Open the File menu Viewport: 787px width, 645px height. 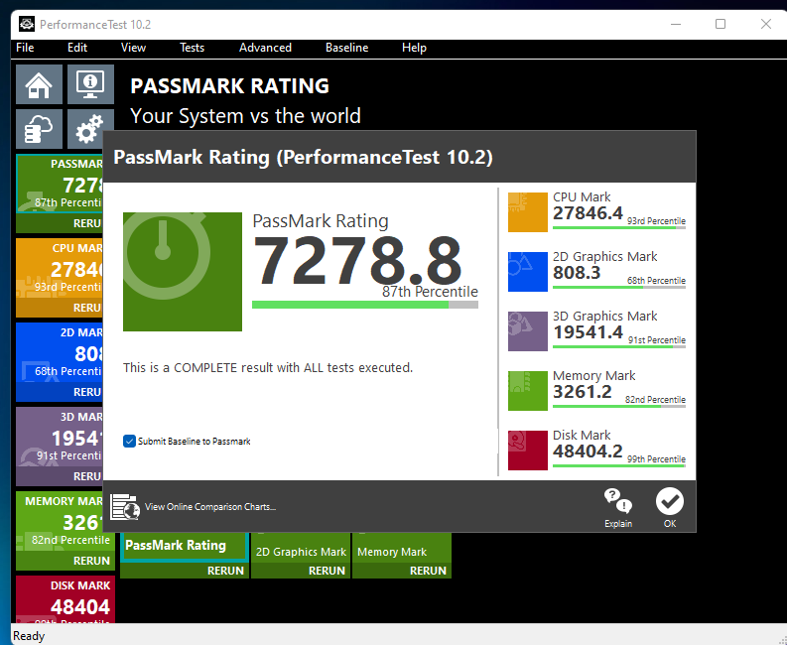(25, 48)
